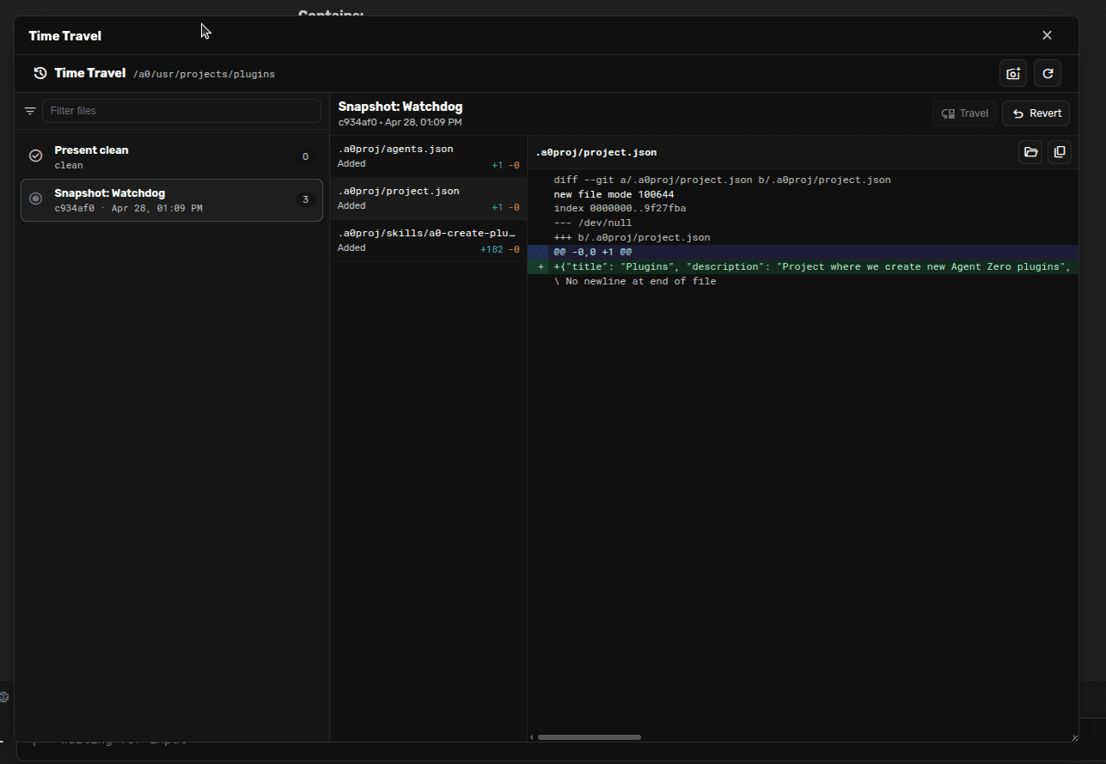Click the Snapshot: Watchdog heading in detail pane
The height and width of the screenshot is (764, 1106).
(400, 107)
